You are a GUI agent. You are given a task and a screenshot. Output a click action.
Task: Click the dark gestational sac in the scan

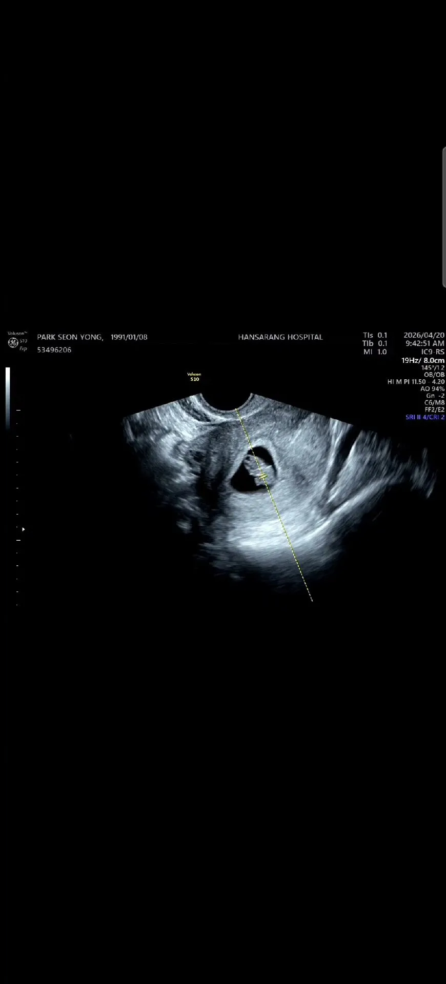point(255,470)
